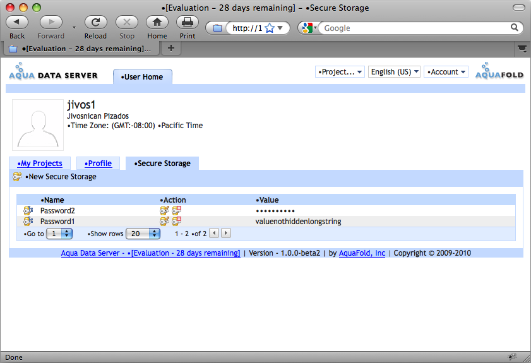Click the Name column header
This screenshot has width=531, height=363.
coord(52,200)
